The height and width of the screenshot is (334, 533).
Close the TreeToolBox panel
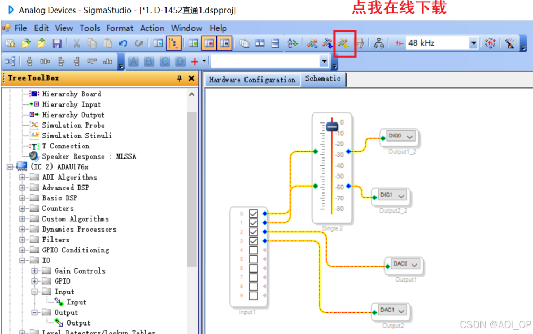[191, 78]
